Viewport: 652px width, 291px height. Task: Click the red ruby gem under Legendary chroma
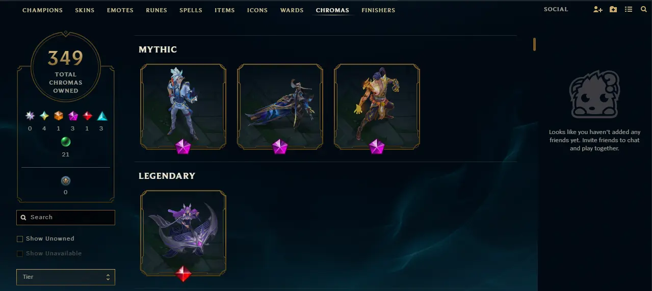tap(183, 274)
